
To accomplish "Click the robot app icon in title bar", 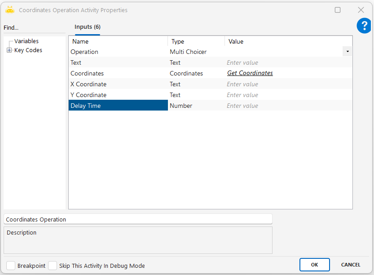I will pos(10,10).
